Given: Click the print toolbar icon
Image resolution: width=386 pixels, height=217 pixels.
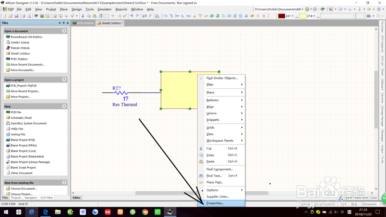Looking at the screenshot, I should click(23, 16).
